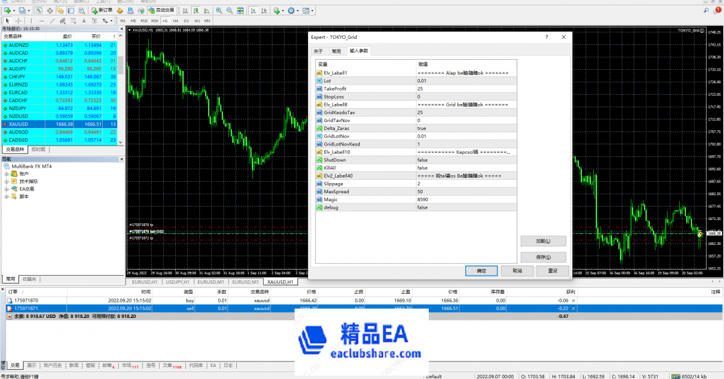Screen dimensions: 724x379
Task: Open the 输入参数 tab in Expert dialog
Action: click(359, 51)
